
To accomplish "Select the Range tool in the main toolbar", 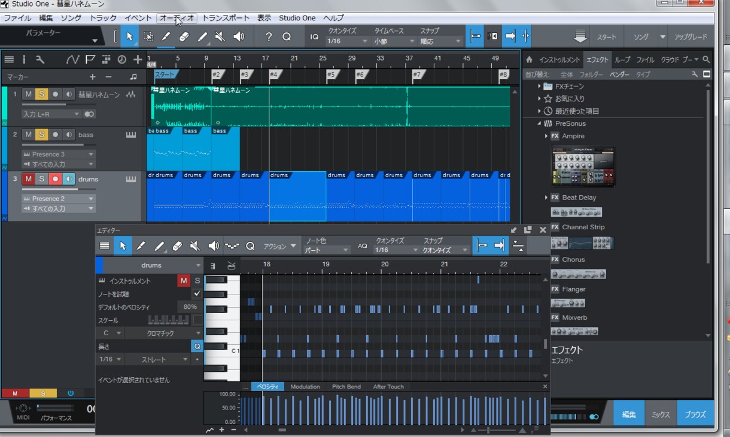I will [148, 37].
